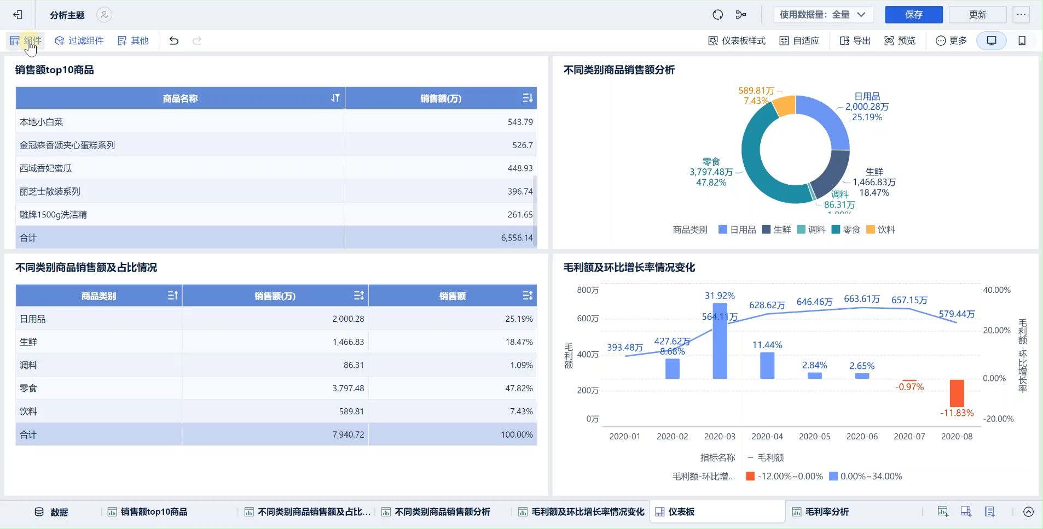Click the 日用品 cell in the category table
The image size is (1043, 529).
98,319
